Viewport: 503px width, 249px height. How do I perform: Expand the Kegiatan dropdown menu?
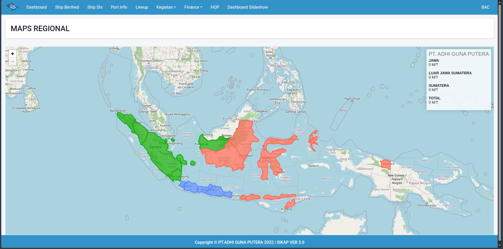click(166, 7)
